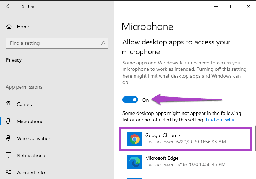Open the Camera privacy page
The height and width of the screenshot is (179, 256).
(25, 104)
